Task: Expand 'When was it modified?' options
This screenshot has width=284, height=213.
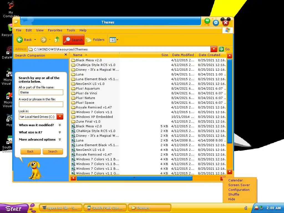Action: 60,125
